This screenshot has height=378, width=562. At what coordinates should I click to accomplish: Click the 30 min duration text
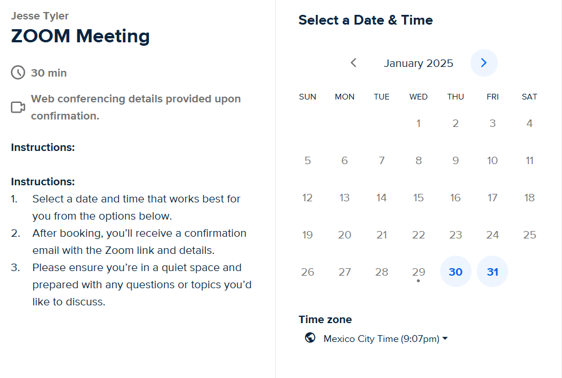click(49, 73)
